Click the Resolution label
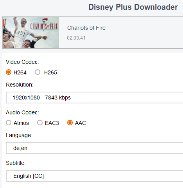 click(x=20, y=85)
